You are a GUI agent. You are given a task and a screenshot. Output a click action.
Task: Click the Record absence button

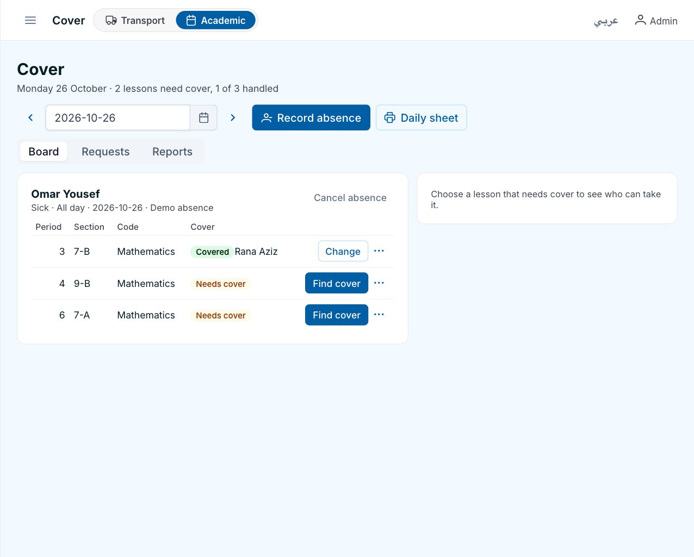coord(311,117)
